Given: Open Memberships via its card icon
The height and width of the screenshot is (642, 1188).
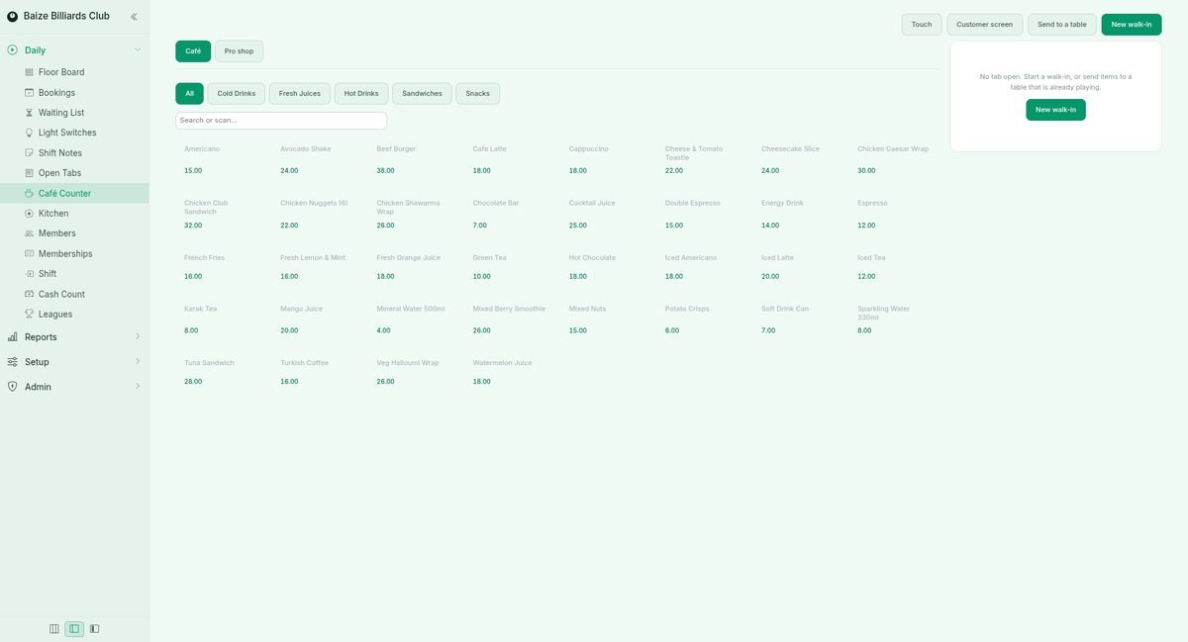Looking at the screenshot, I should [x=29, y=254].
